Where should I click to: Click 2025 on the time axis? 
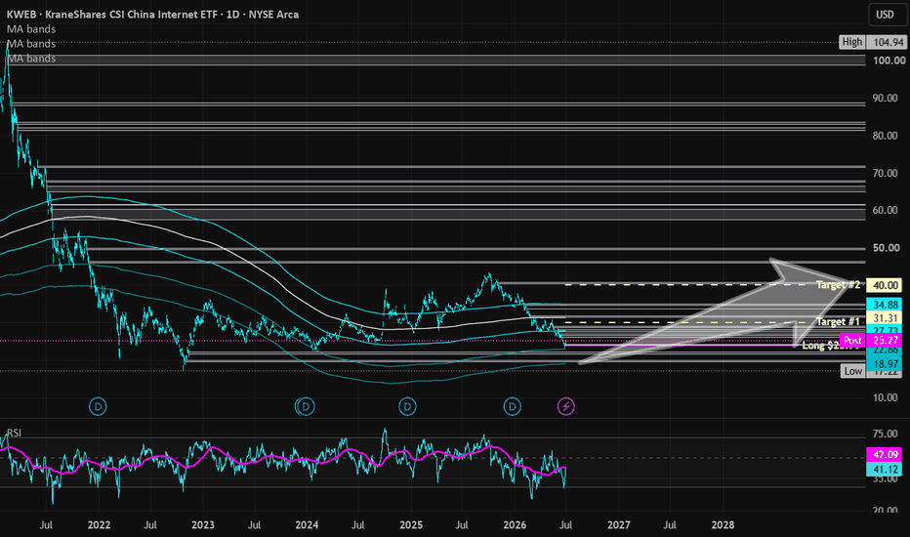point(411,525)
